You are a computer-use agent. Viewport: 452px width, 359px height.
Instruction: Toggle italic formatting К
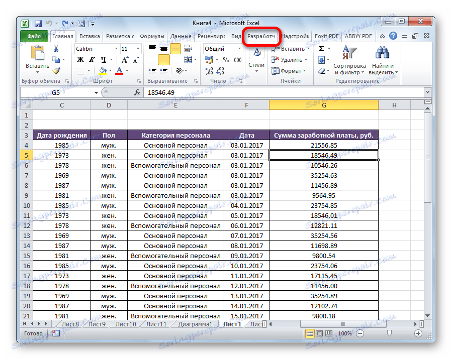click(92, 60)
